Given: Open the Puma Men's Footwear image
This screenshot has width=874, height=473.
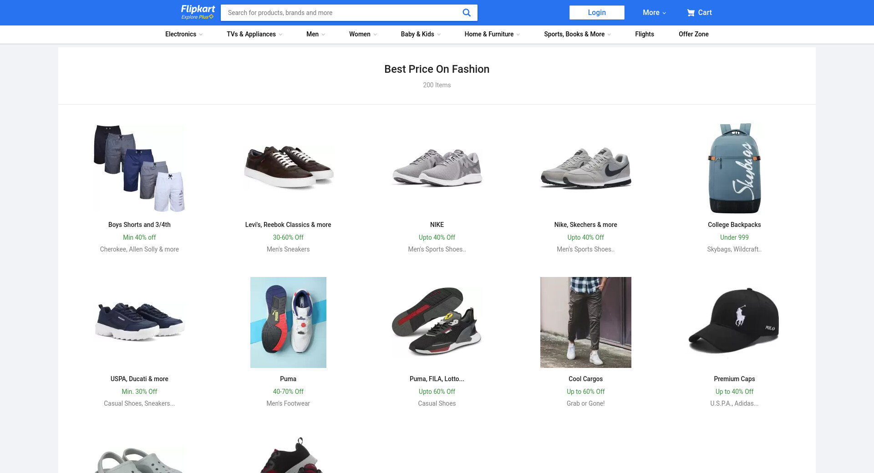Looking at the screenshot, I should coord(288,322).
